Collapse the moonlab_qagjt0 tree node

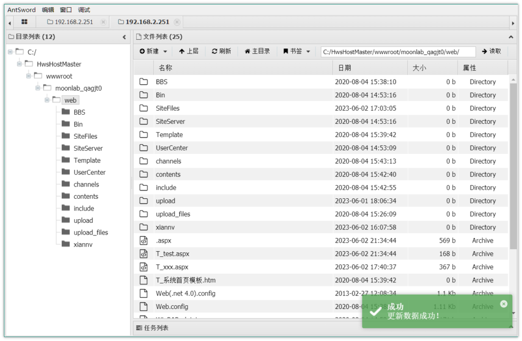(38, 88)
